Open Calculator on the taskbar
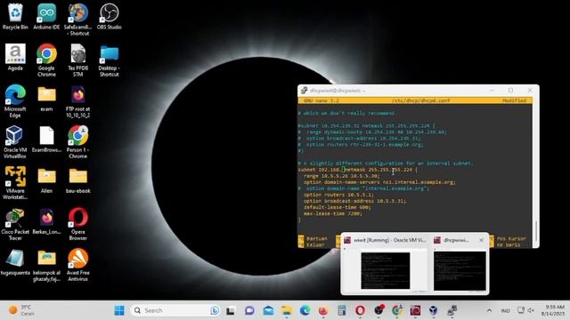570x320 pixels. 341,310
